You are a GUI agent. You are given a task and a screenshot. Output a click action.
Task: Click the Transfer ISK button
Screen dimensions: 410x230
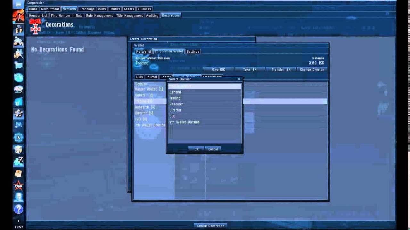click(281, 69)
